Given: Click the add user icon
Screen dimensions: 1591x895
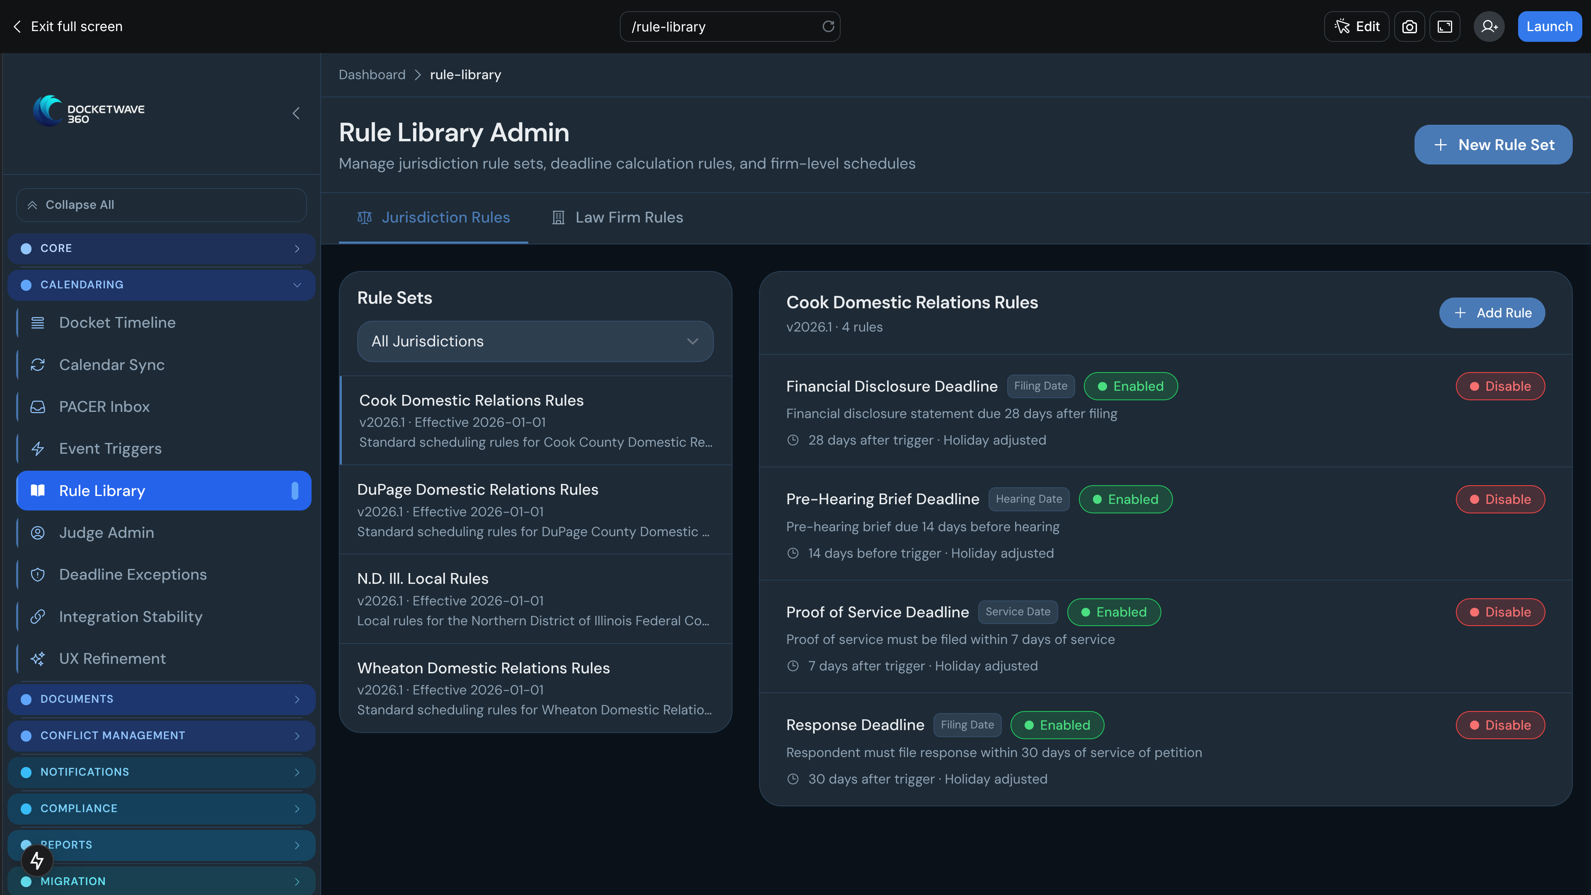Looking at the screenshot, I should pos(1489,27).
